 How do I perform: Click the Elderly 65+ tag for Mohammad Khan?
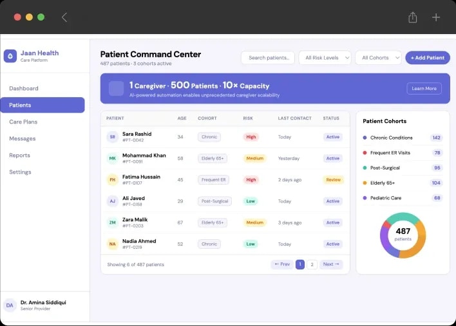click(213, 159)
